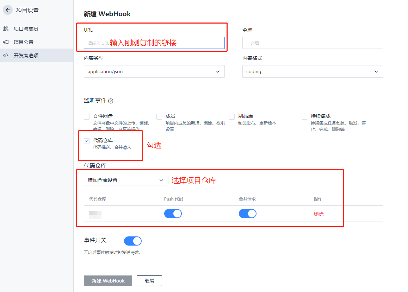Click the 令牌 token input field
Viewport: 408px width, 292px height.
pos(313,43)
